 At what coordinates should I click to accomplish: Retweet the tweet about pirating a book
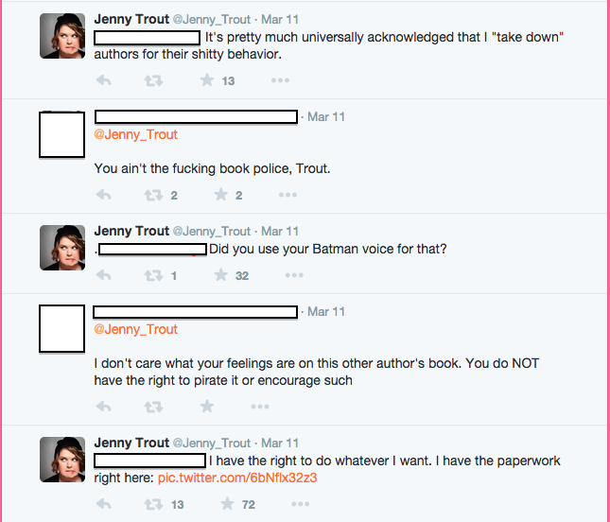pyautogui.click(x=153, y=407)
